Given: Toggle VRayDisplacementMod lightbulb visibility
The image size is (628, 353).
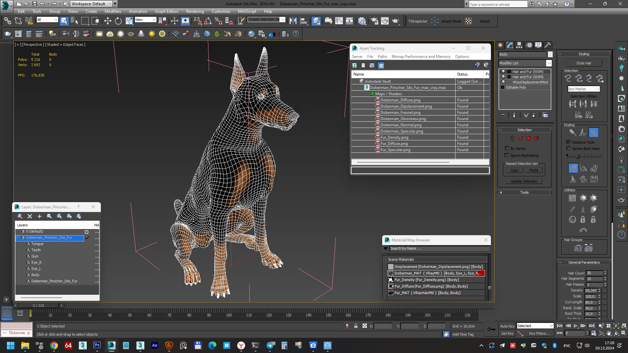Looking at the screenshot, I should [503, 82].
